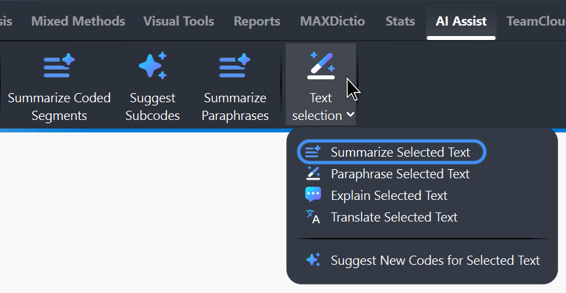This screenshot has width=566, height=293.
Task: Click the translate icon beside Translate Selected Text
Action: (313, 217)
